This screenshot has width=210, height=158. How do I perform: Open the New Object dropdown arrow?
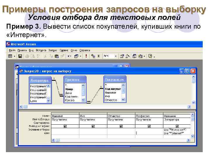coord(144,56)
